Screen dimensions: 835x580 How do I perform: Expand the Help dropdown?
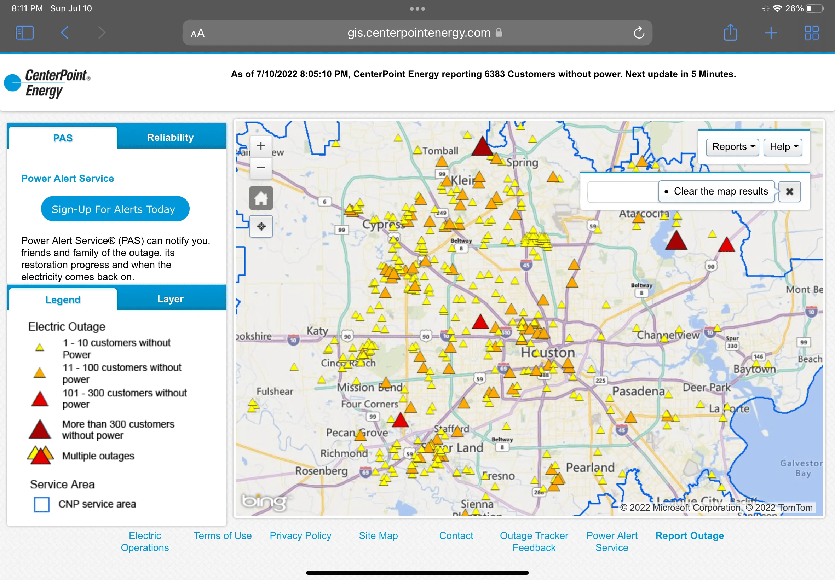(x=783, y=147)
